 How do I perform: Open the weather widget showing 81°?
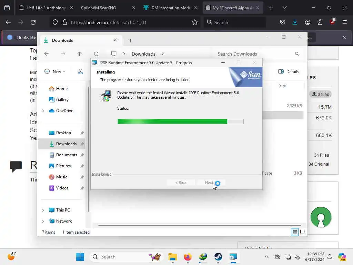click(12, 256)
